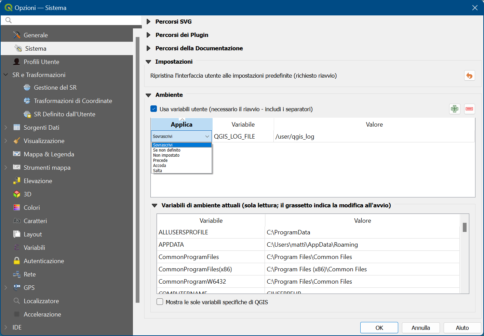484x336 pixels.
Task: Select the CommonProgramW6432 cell
Action: tap(211, 282)
